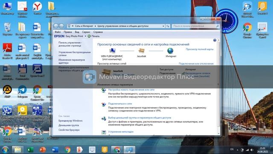Open Excel from the taskbar

[30, 150]
